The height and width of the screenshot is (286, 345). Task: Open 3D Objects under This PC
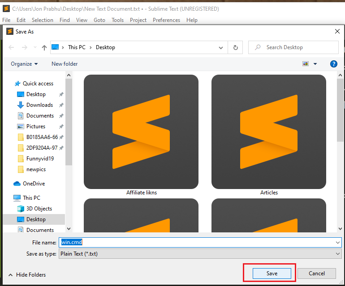(x=39, y=209)
